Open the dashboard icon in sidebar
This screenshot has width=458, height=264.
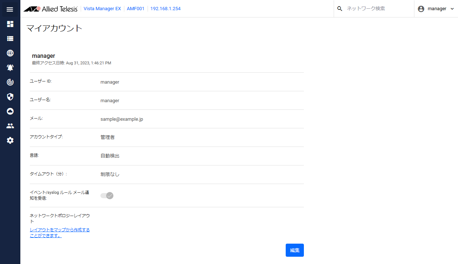coord(10,24)
